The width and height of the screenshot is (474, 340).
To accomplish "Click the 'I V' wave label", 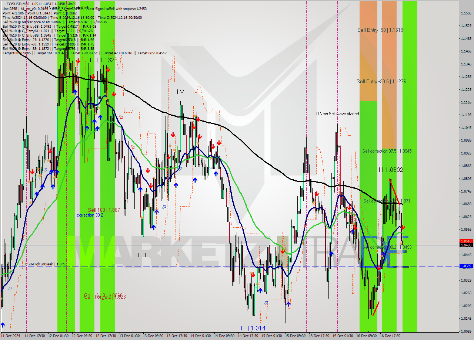I will [x=180, y=91].
